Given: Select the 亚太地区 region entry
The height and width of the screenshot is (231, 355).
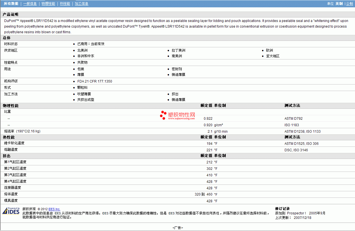Looking at the screenshot, I should pos(273,56).
